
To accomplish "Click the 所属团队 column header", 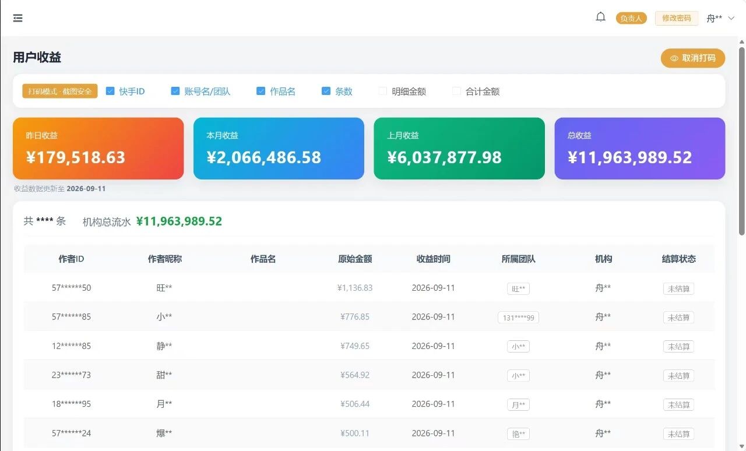I will tap(518, 259).
